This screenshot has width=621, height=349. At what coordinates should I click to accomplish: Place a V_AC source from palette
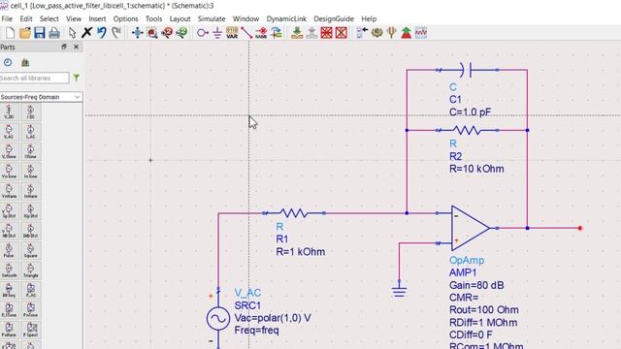tap(9, 132)
